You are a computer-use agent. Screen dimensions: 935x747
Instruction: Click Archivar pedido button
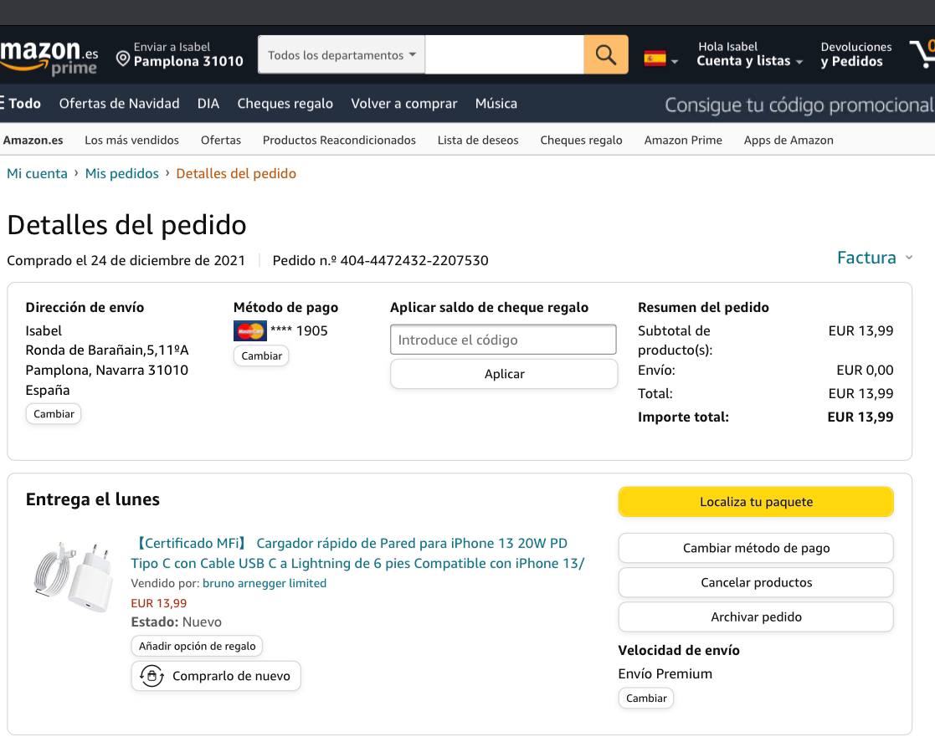click(756, 617)
